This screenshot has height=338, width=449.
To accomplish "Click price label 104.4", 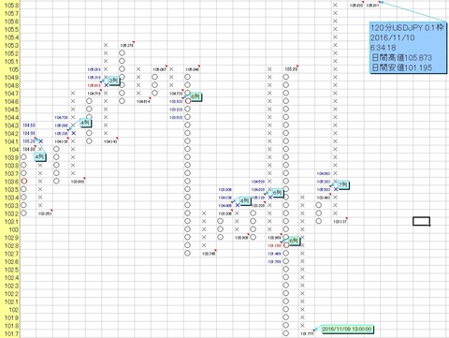I will (11, 118).
